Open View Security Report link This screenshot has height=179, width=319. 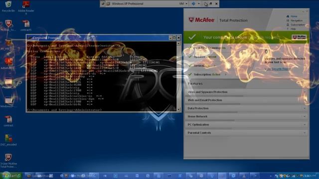pyautogui.click(x=278, y=69)
